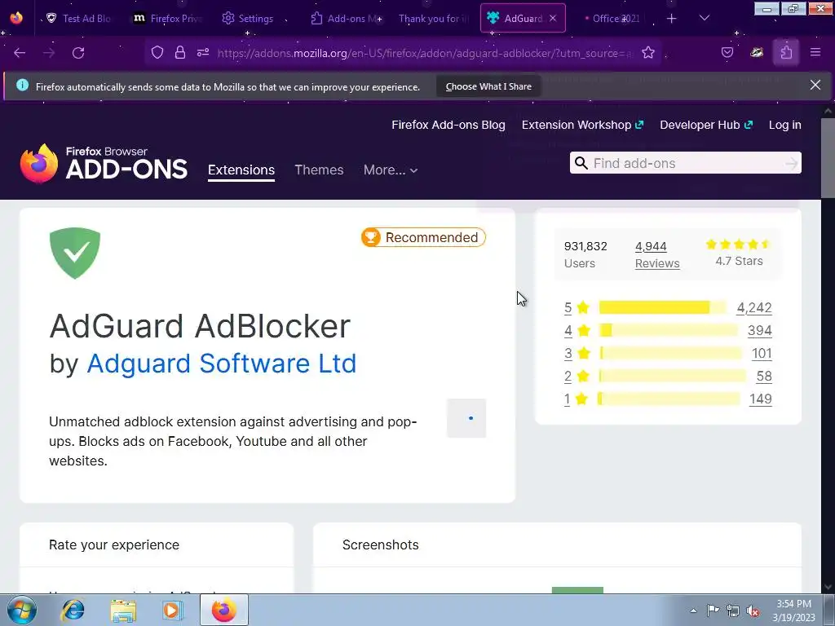The width and height of the screenshot is (835, 626).
Task: Click the 2 star rating label
Action: (577, 376)
